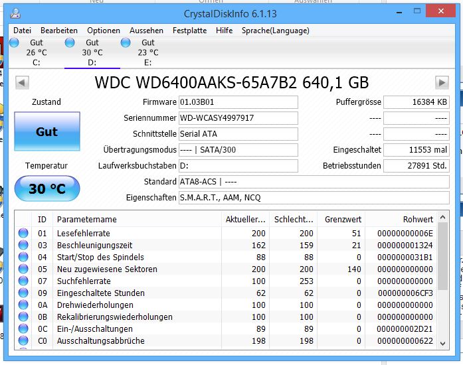Go to previous disk with left arrow

click(x=22, y=82)
